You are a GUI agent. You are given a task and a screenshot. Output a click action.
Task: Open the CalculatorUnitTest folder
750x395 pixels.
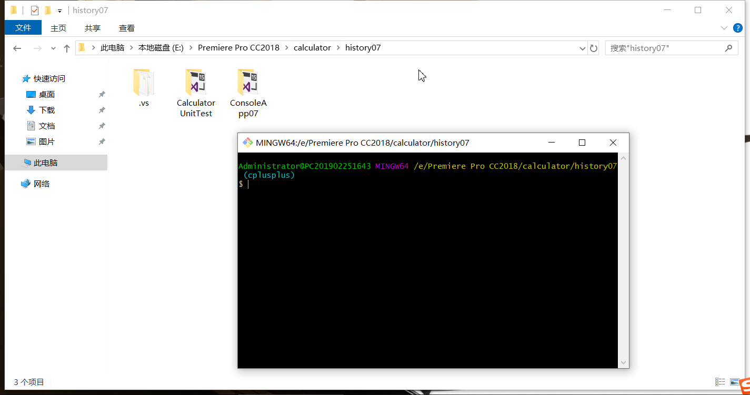click(196, 93)
